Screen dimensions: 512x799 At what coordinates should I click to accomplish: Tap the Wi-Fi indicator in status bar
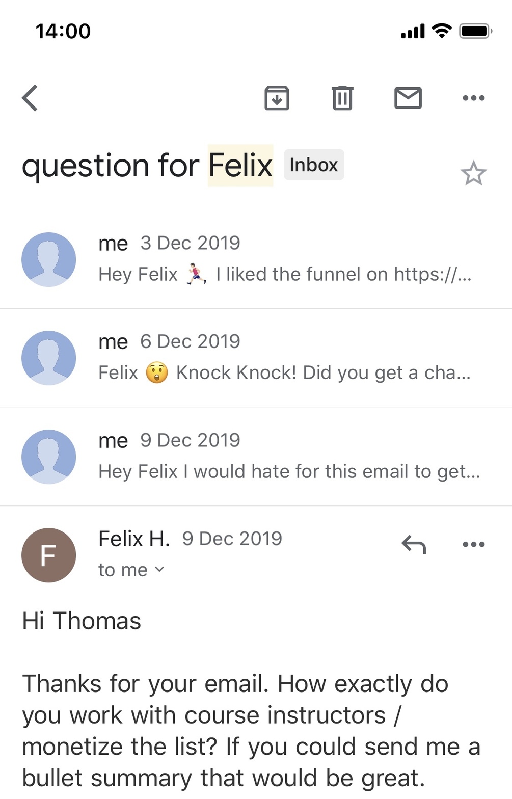(441, 31)
